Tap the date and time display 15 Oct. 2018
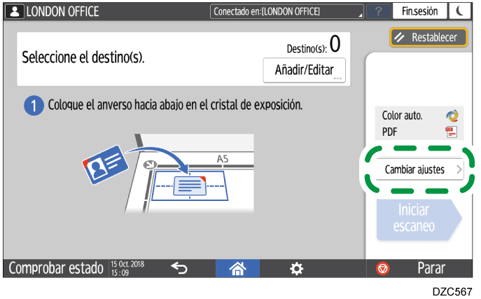Viewport: 481px width, 299px height. pos(127,268)
